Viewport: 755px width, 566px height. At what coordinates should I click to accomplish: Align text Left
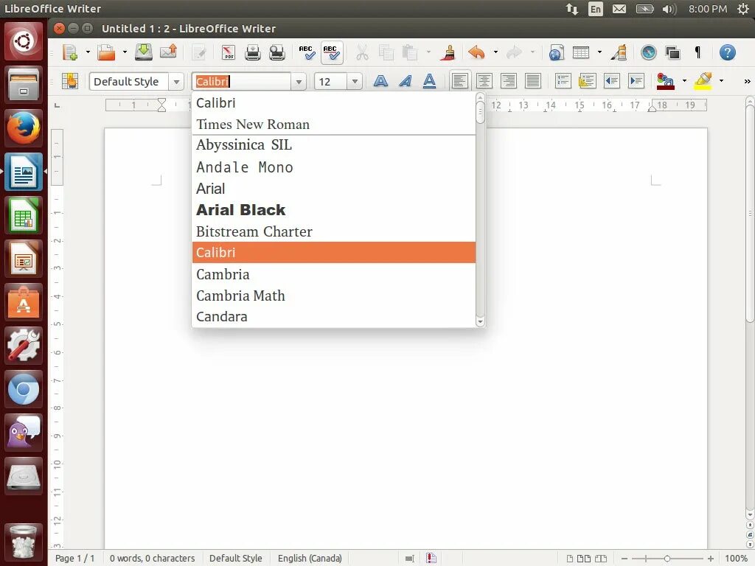tap(460, 81)
